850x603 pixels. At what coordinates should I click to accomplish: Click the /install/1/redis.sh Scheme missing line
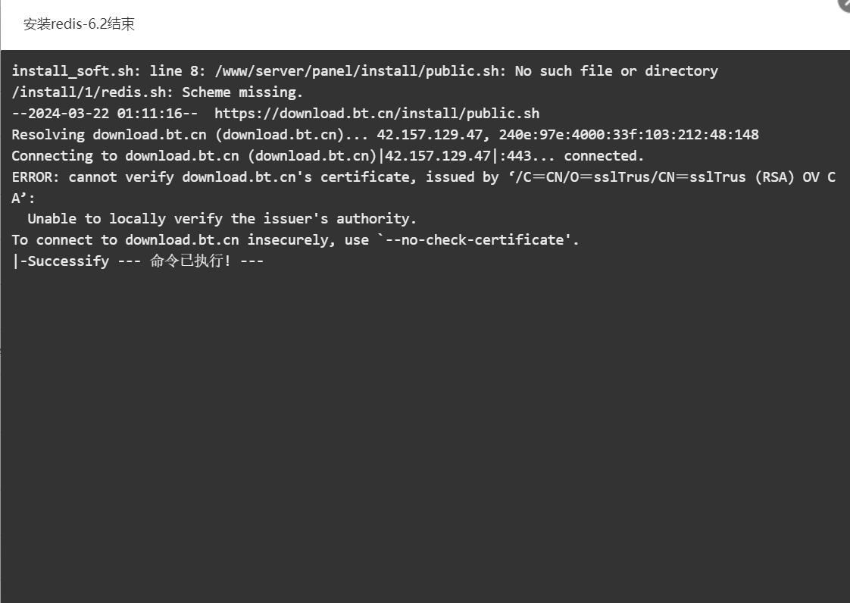tap(158, 92)
